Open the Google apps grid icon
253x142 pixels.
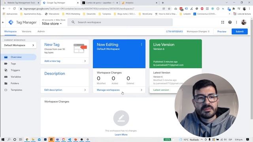tap(223, 22)
